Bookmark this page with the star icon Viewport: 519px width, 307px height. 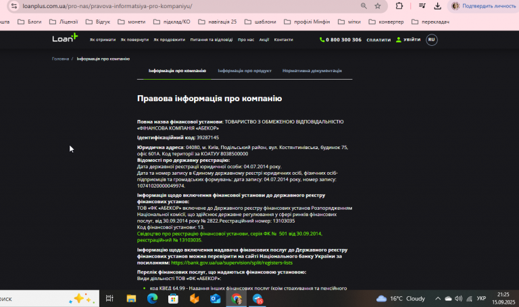click(378, 6)
